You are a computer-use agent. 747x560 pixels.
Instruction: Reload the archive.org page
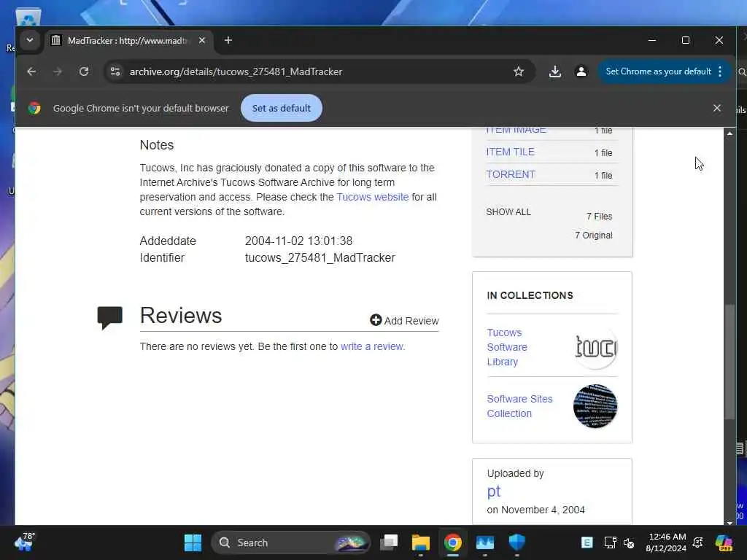click(x=84, y=71)
